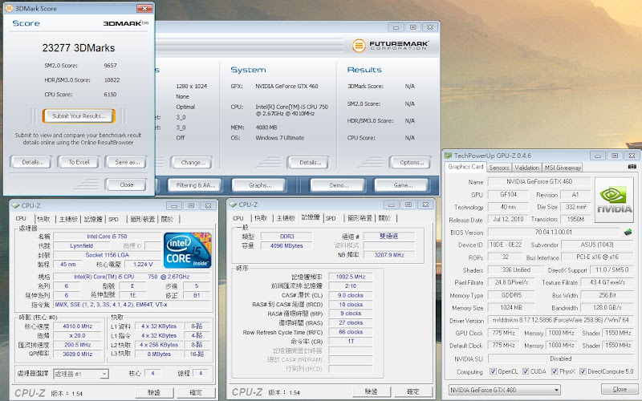Toggle the CUDA checkbox in GPU-Z
The height and width of the screenshot is (401, 642).
click(x=526, y=371)
